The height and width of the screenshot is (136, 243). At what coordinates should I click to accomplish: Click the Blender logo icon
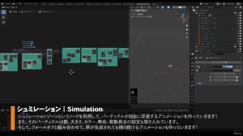point(2,4)
